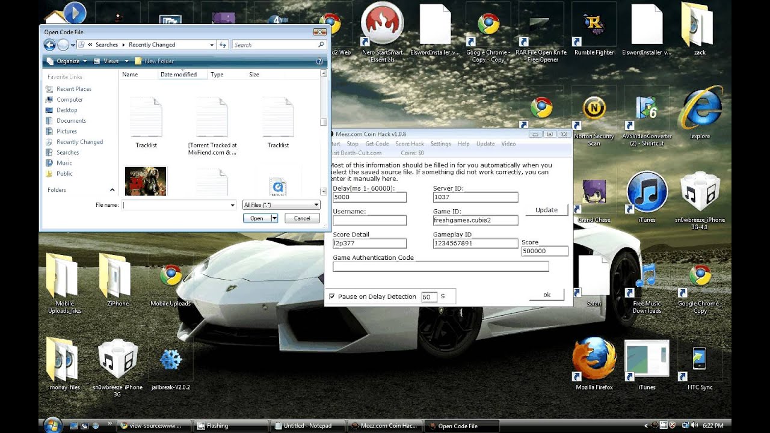This screenshot has height=433, width=770.
Task: Open the large blue iTunes desktop icon
Action: pos(647,197)
